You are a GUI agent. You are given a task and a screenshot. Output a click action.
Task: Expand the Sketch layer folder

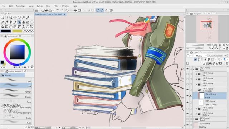point(194,119)
